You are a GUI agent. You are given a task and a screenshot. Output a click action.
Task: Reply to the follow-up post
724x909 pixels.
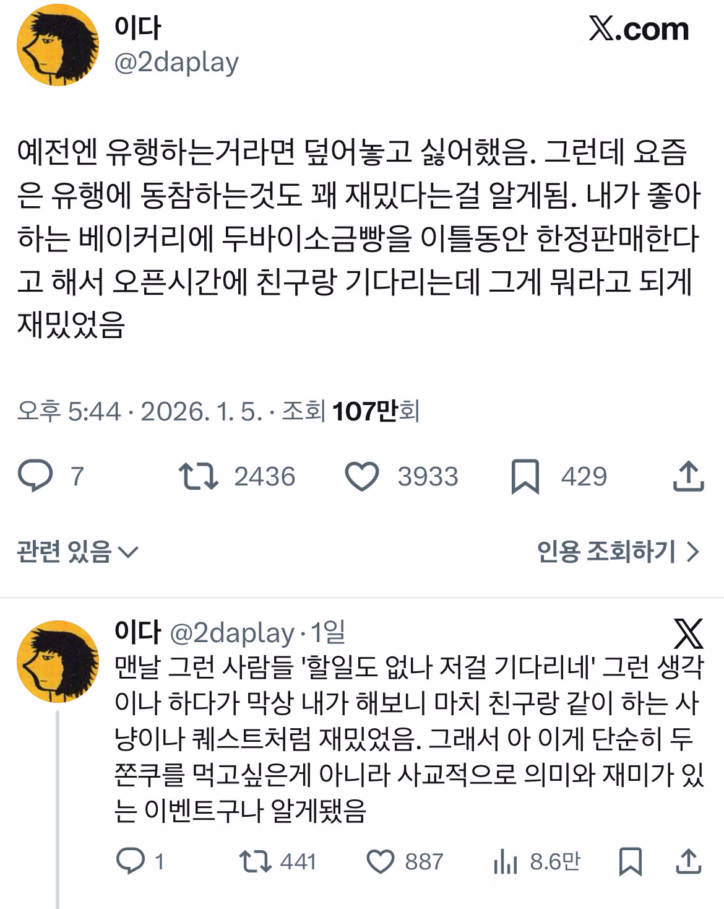(131, 861)
